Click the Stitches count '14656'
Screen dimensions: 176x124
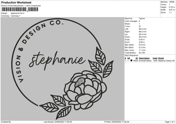tap(172, 2)
